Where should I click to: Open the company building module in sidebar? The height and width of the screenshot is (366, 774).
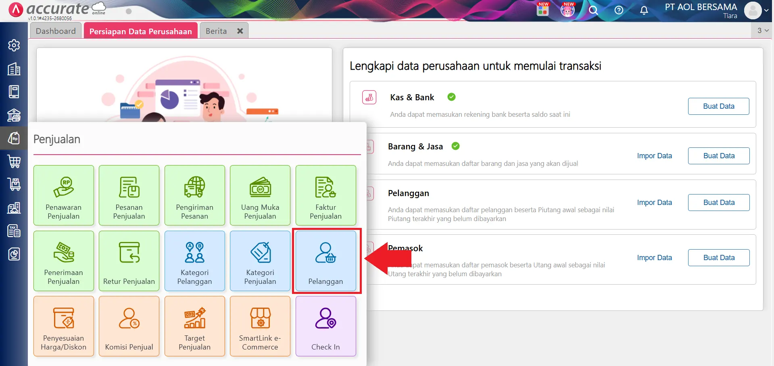tap(14, 69)
